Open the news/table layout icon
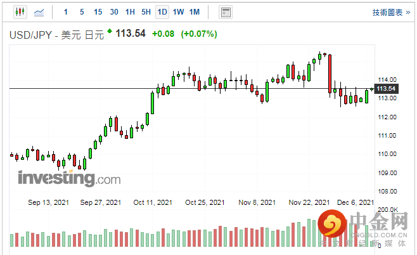Viewport: 417px width, 255px height. [x=226, y=12]
